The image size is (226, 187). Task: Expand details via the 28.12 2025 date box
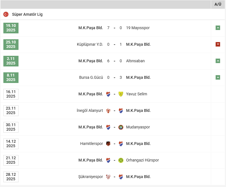click(x=11, y=177)
